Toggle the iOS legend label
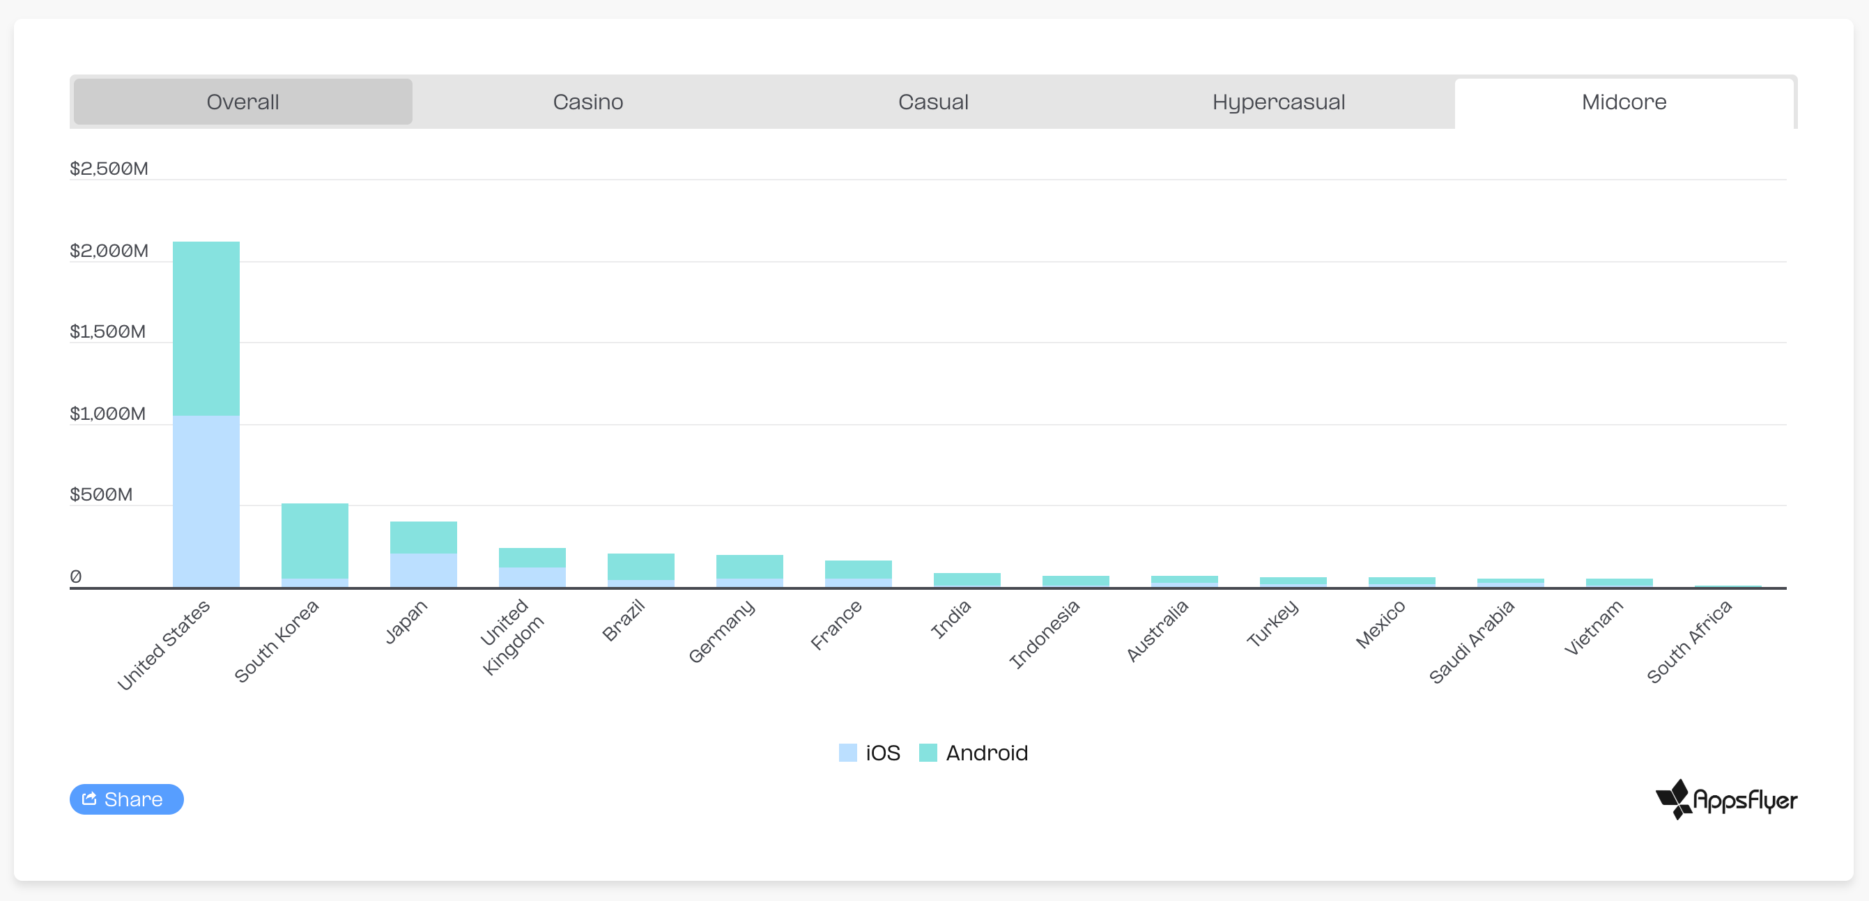Image resolution: width=1869 pixels, height=901 pixels. tap(882, 753)
